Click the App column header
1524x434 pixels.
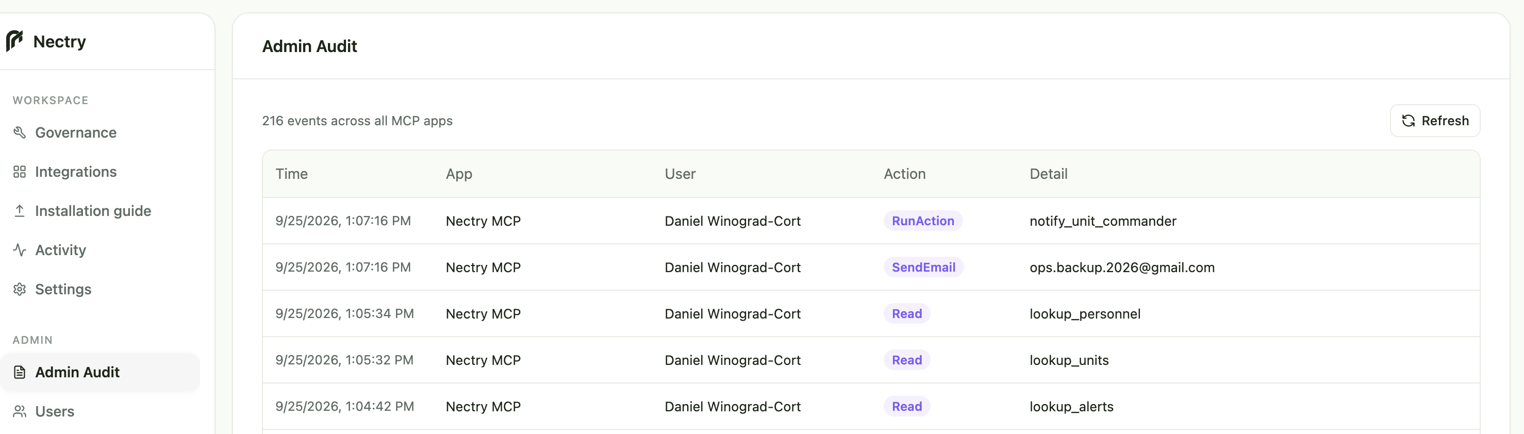pyautogui.click(x=459, y=174)
